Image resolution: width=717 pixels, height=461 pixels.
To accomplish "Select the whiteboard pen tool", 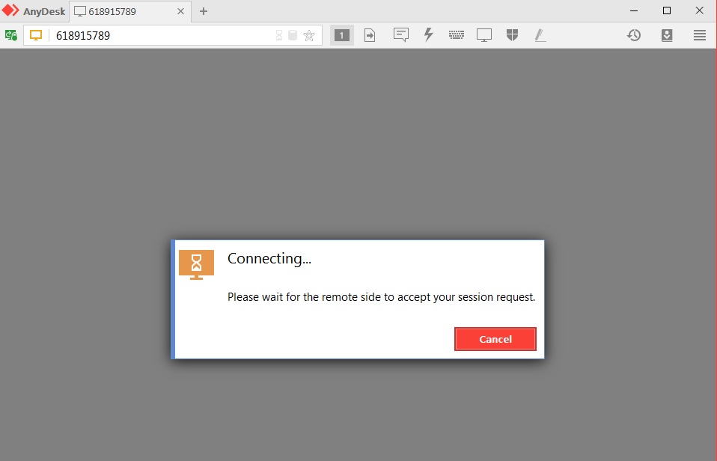I will (x=540, y=34).
